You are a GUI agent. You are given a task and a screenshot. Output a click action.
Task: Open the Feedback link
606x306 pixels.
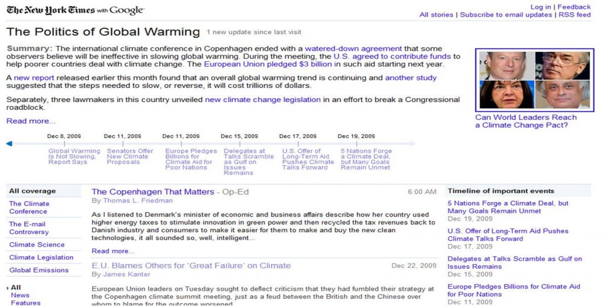[574, 7]
